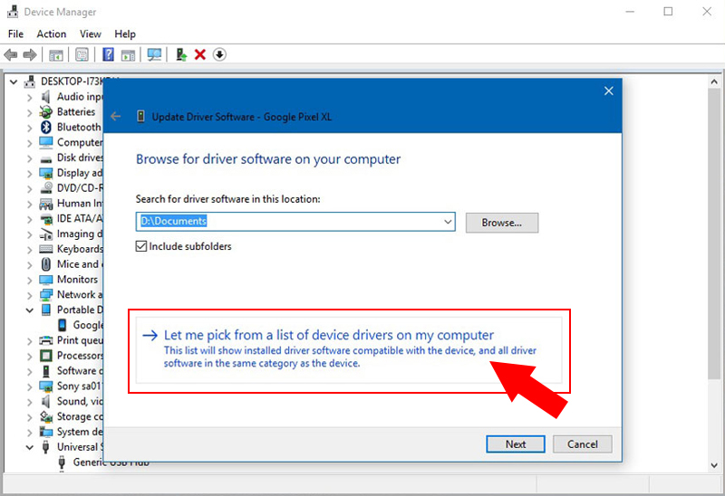
Task: Collapse the DESKTOP root node
Action: click(14, 82)
